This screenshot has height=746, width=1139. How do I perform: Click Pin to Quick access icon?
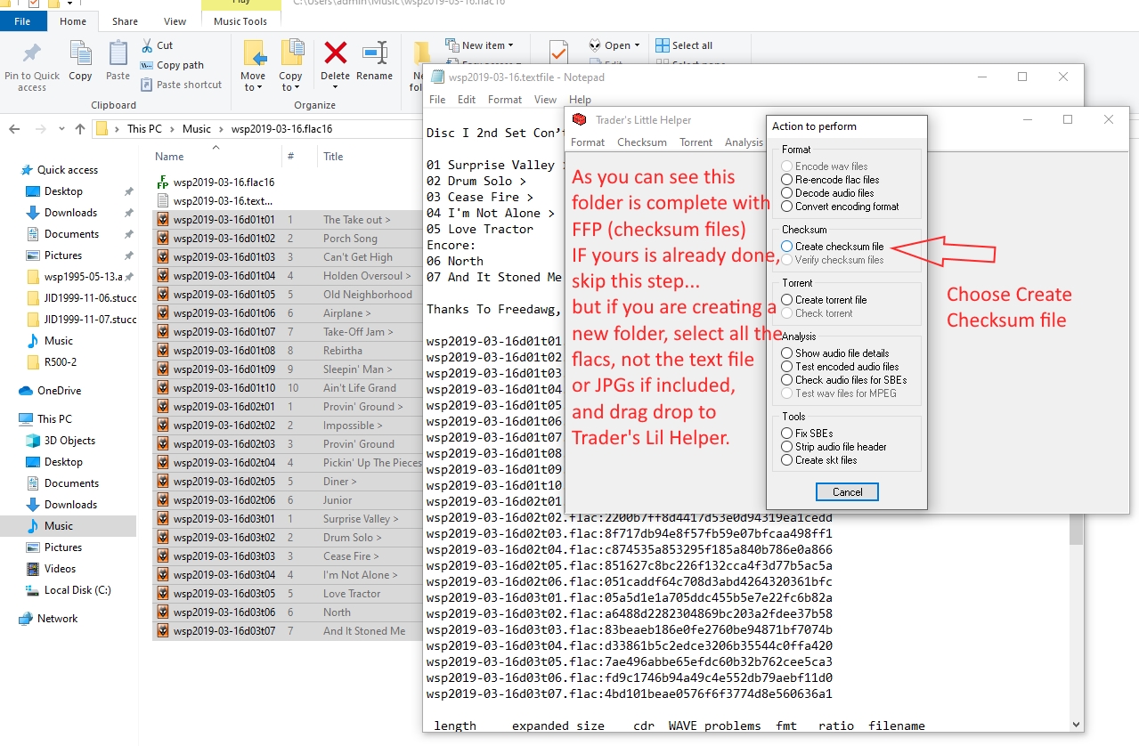(x=32, y=53)
